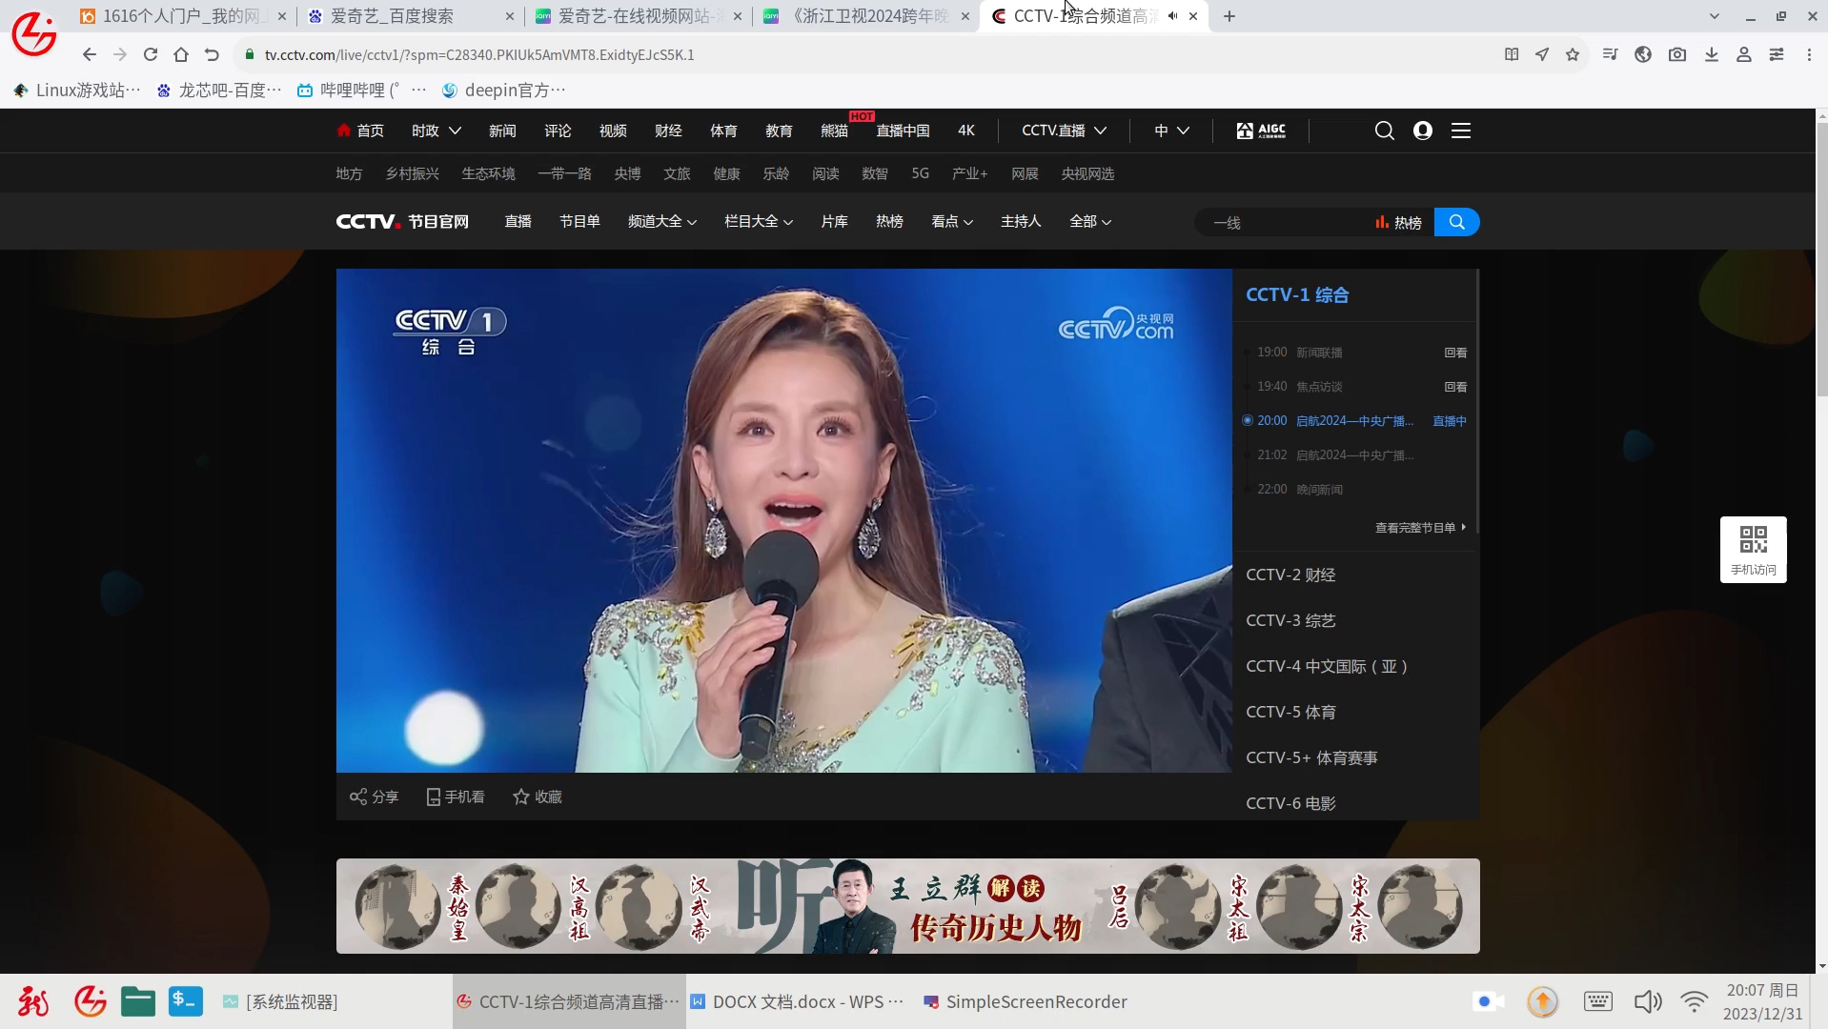Image resolution: width=1828 pixels, height=1029 pixels.
Task: Open the Linux游戏站 bookmark
Action: 77,90
